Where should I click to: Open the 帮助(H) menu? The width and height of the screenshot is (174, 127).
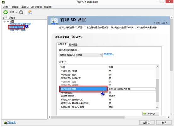click(x=48, y=7)
